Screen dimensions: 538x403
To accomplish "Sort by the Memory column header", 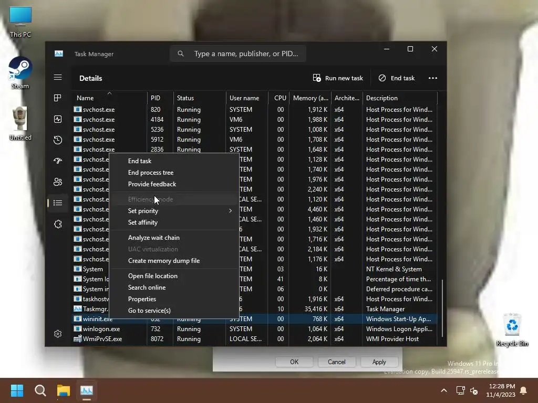I will tap(310, 98).
